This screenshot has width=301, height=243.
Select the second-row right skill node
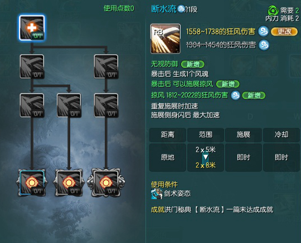(106, 66)
